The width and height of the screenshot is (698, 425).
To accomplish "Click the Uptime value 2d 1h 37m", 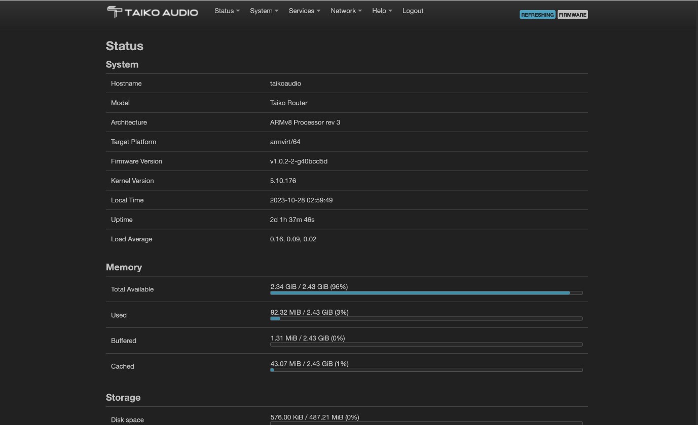I will click(292, 220).
